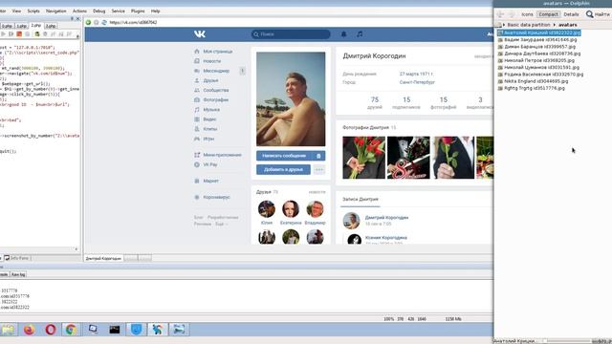Open 'Музыка' in the VK sidebar
Screen dimensions: 612x344
coord(207,110)
